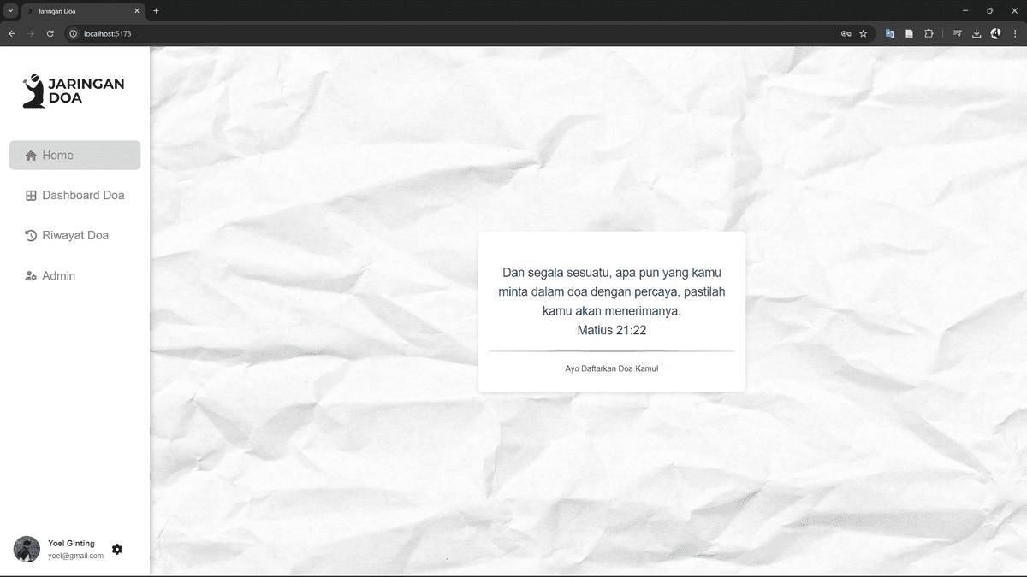Open the Chrome extensions puzzle icon

click(929, 33)
